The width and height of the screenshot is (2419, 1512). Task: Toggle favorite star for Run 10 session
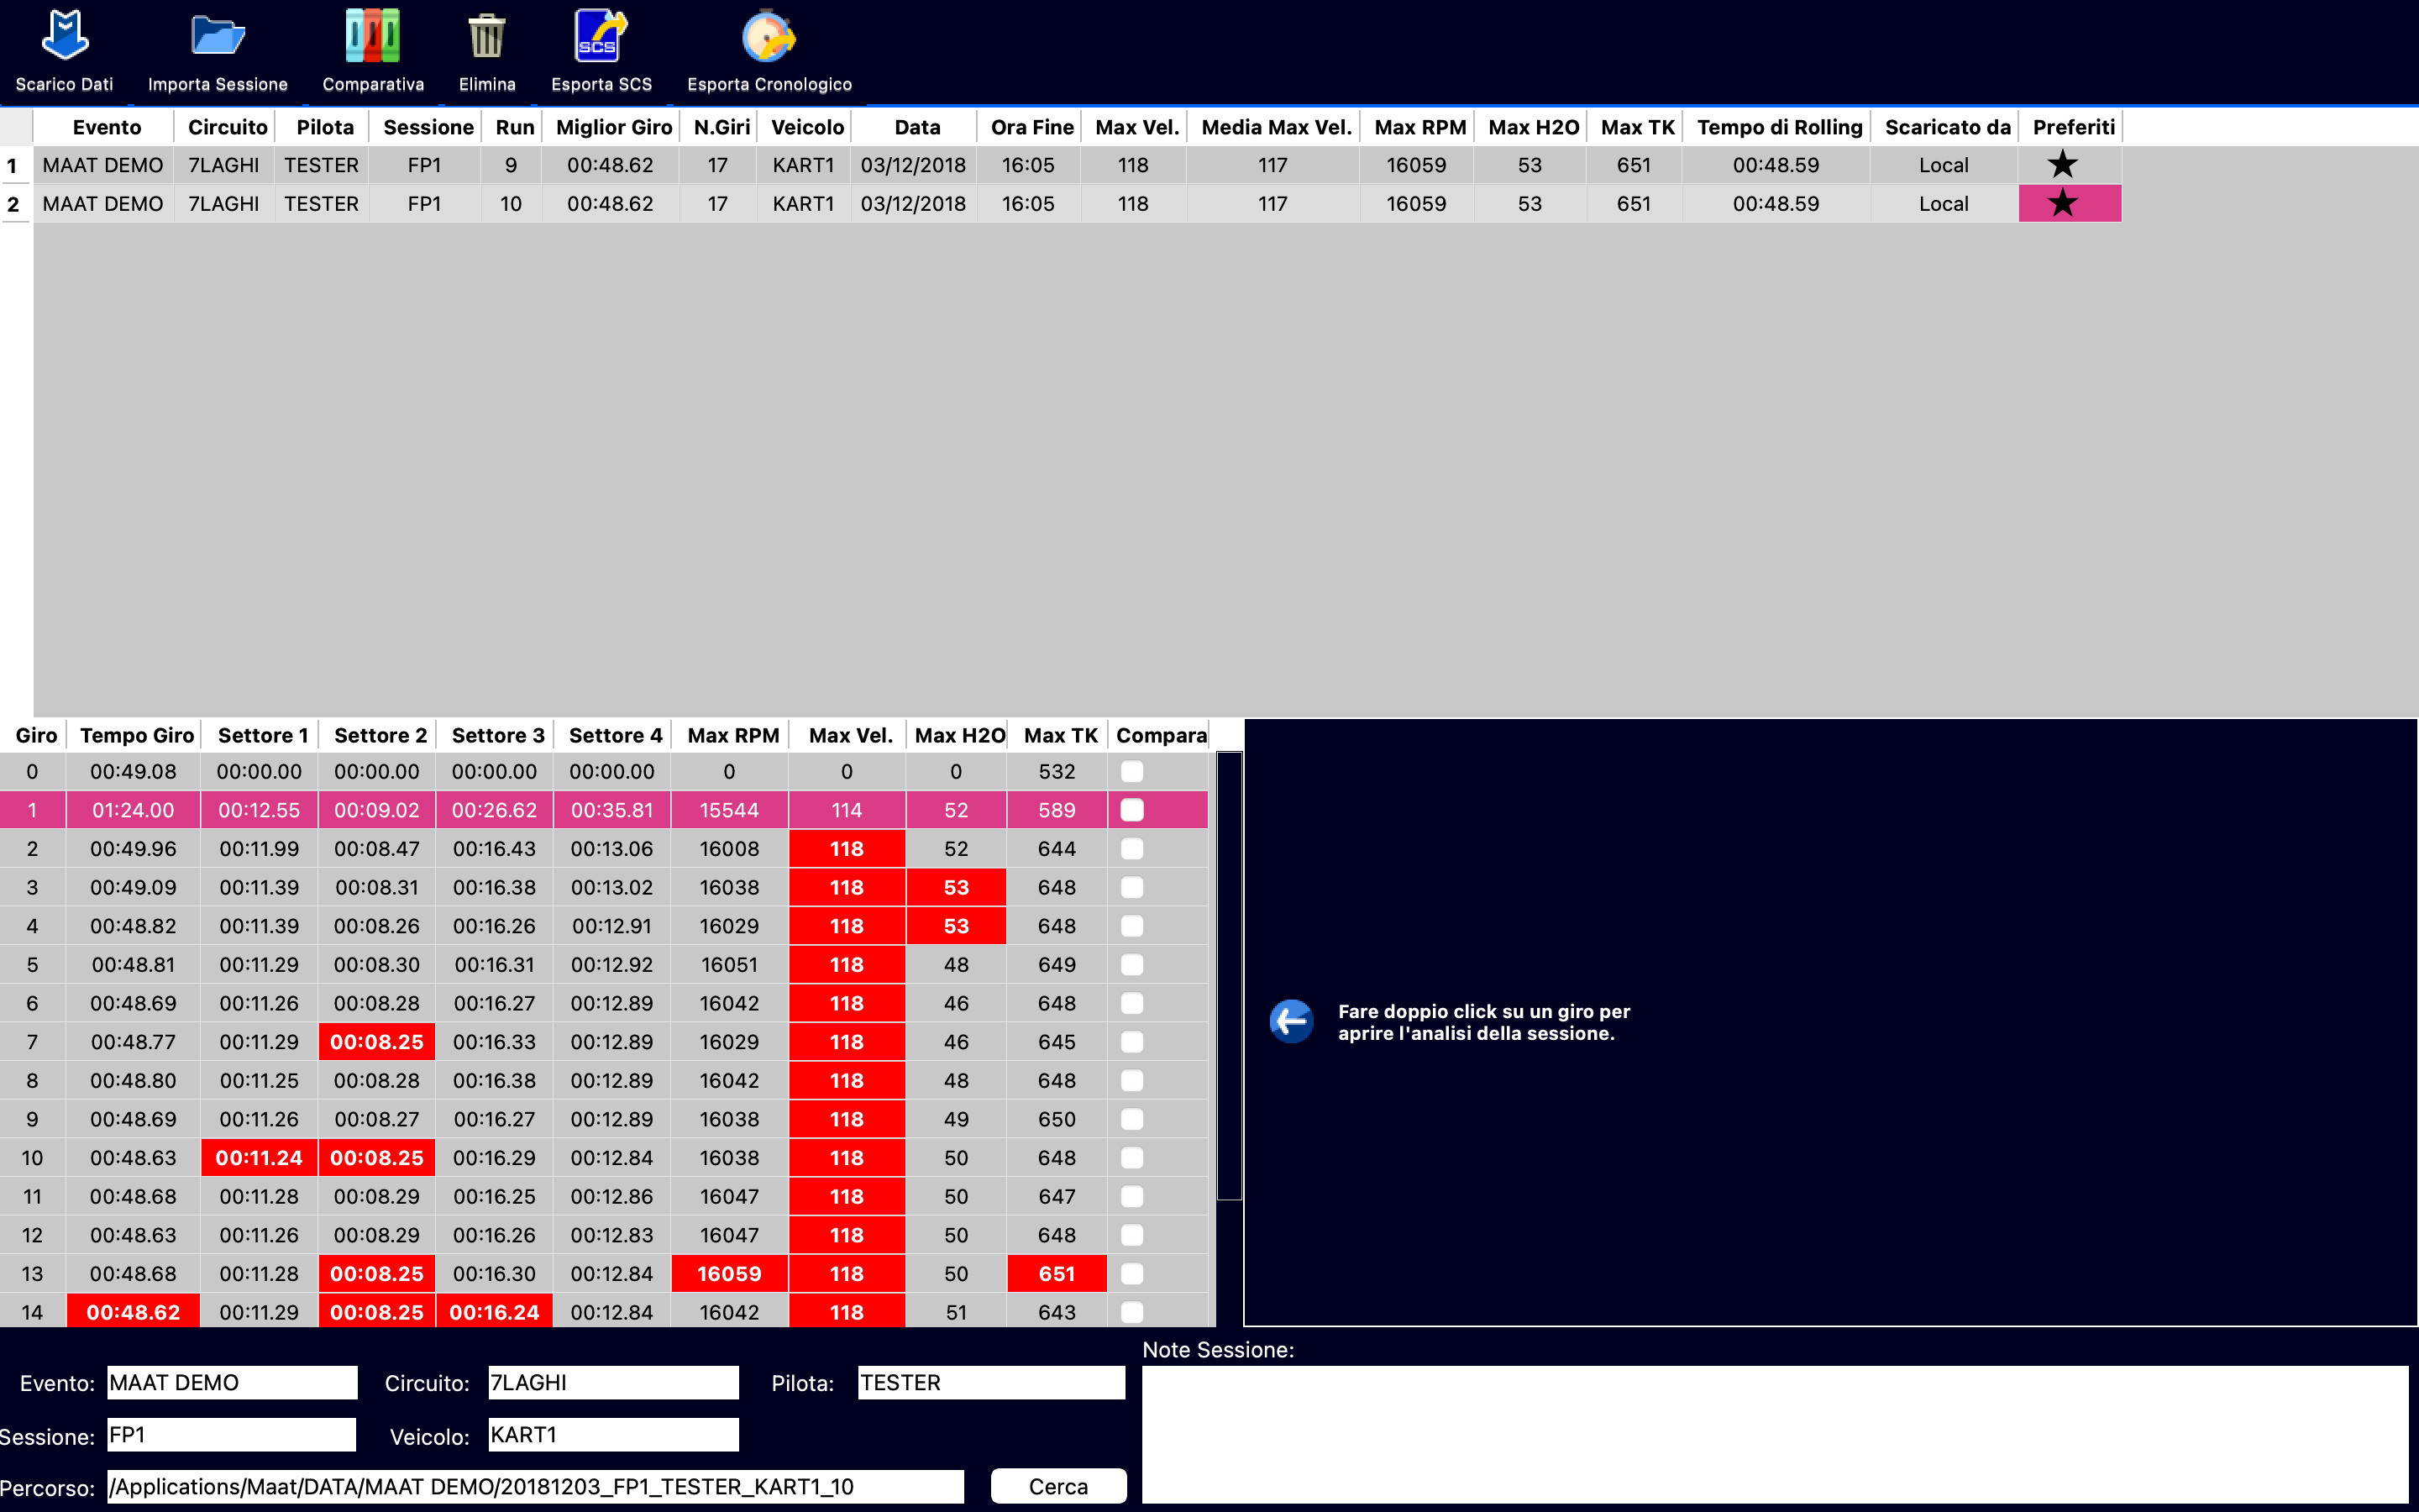click(2062, 204)
